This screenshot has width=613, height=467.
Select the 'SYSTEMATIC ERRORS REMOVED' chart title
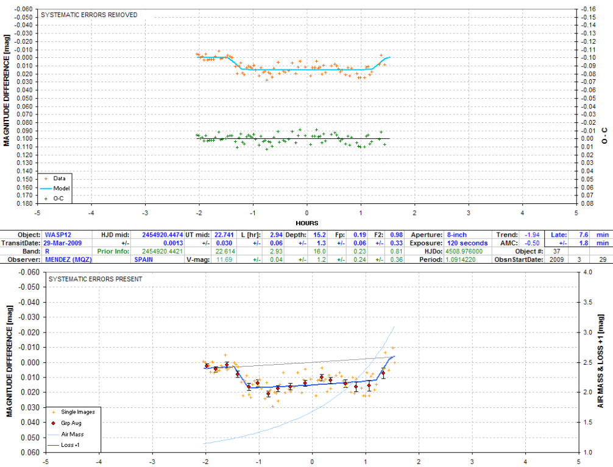click(89, 15)
